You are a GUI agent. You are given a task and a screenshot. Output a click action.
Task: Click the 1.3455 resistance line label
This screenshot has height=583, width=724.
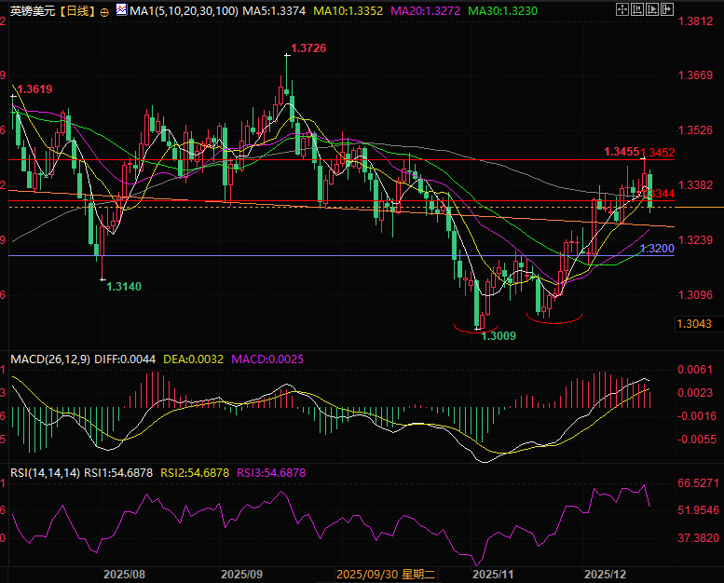click(621, 151)
